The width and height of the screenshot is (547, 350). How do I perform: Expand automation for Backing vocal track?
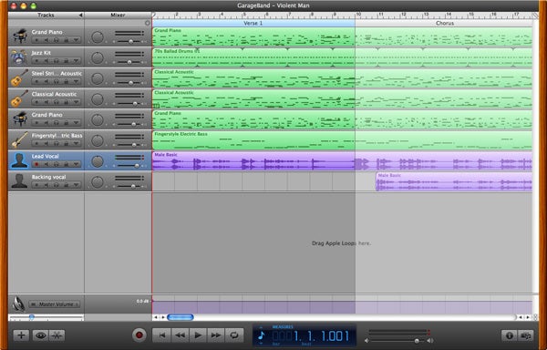(76, 185)
